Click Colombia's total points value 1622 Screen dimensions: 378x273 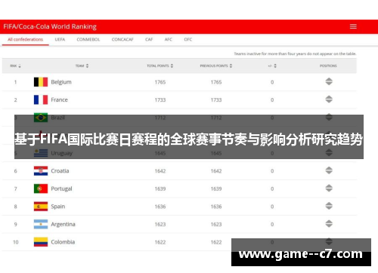[160, 242]
